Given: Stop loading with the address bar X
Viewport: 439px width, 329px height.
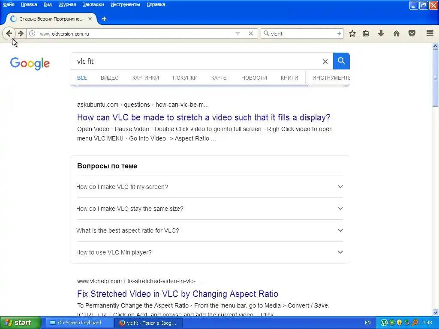Looking at the screenshot, I should pos(251,33).
